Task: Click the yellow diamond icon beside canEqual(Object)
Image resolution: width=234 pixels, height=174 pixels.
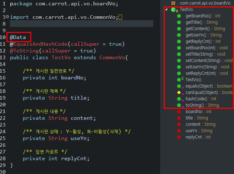Action: click(179, 92)
